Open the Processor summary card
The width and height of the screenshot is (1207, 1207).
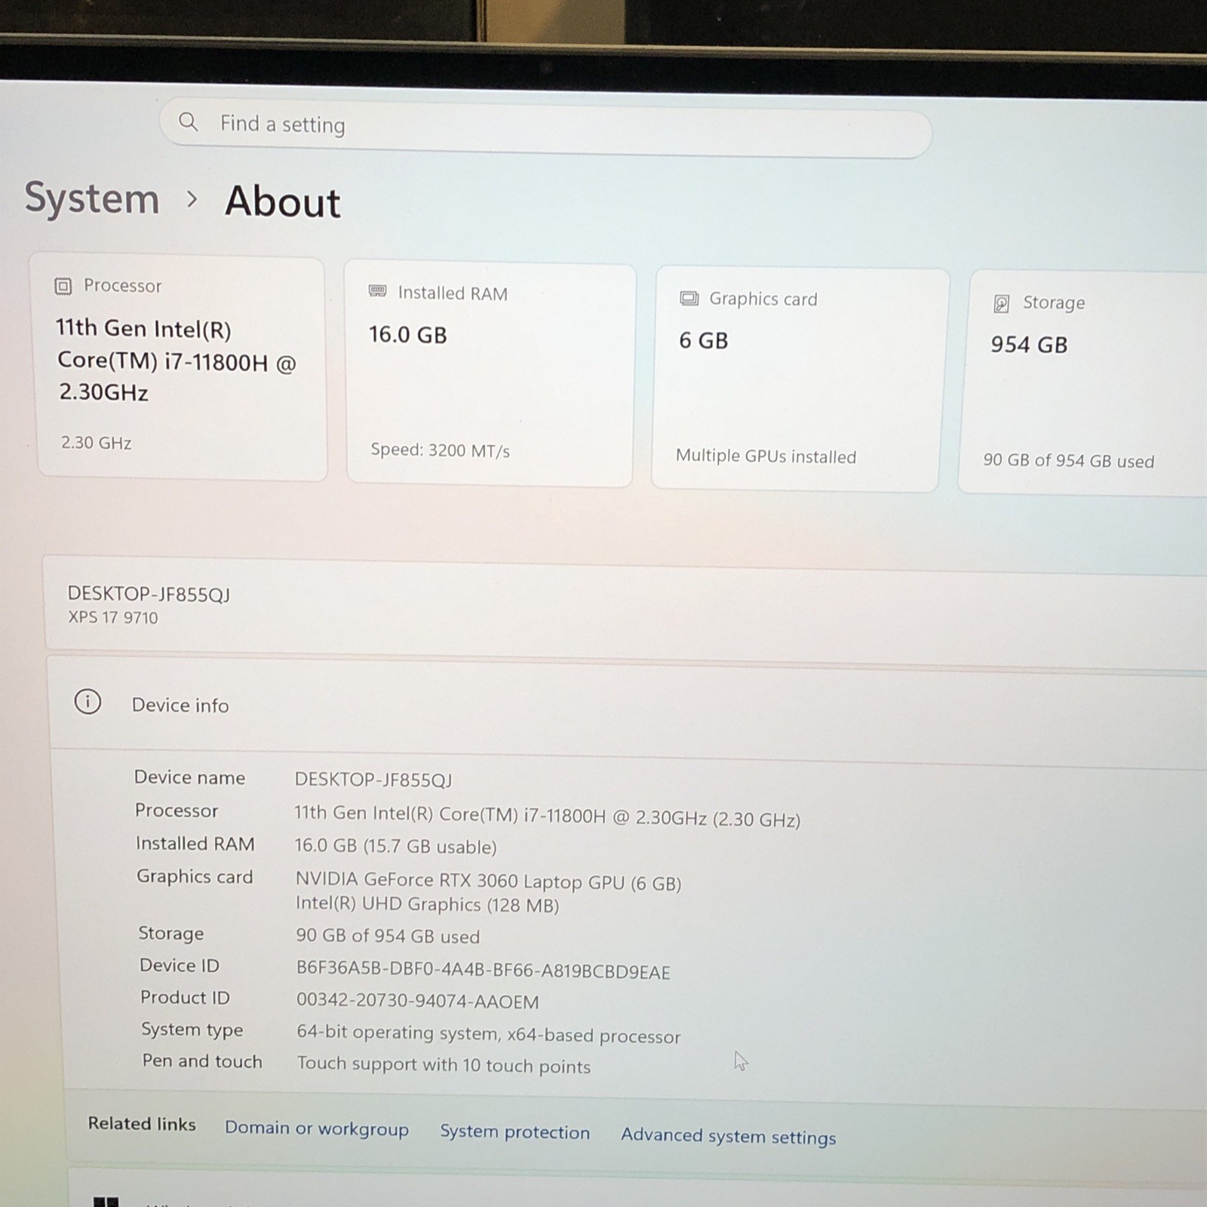pyautogui.click(x=182, y=367)
